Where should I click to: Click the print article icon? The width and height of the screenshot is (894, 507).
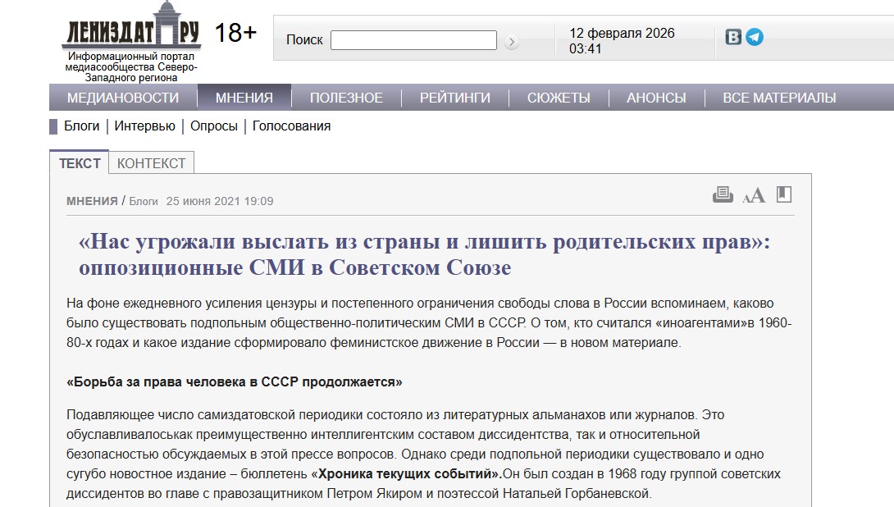(x=723, y=194)
